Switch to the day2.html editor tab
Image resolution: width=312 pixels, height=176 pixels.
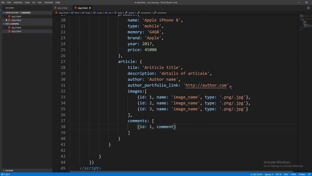82,8
